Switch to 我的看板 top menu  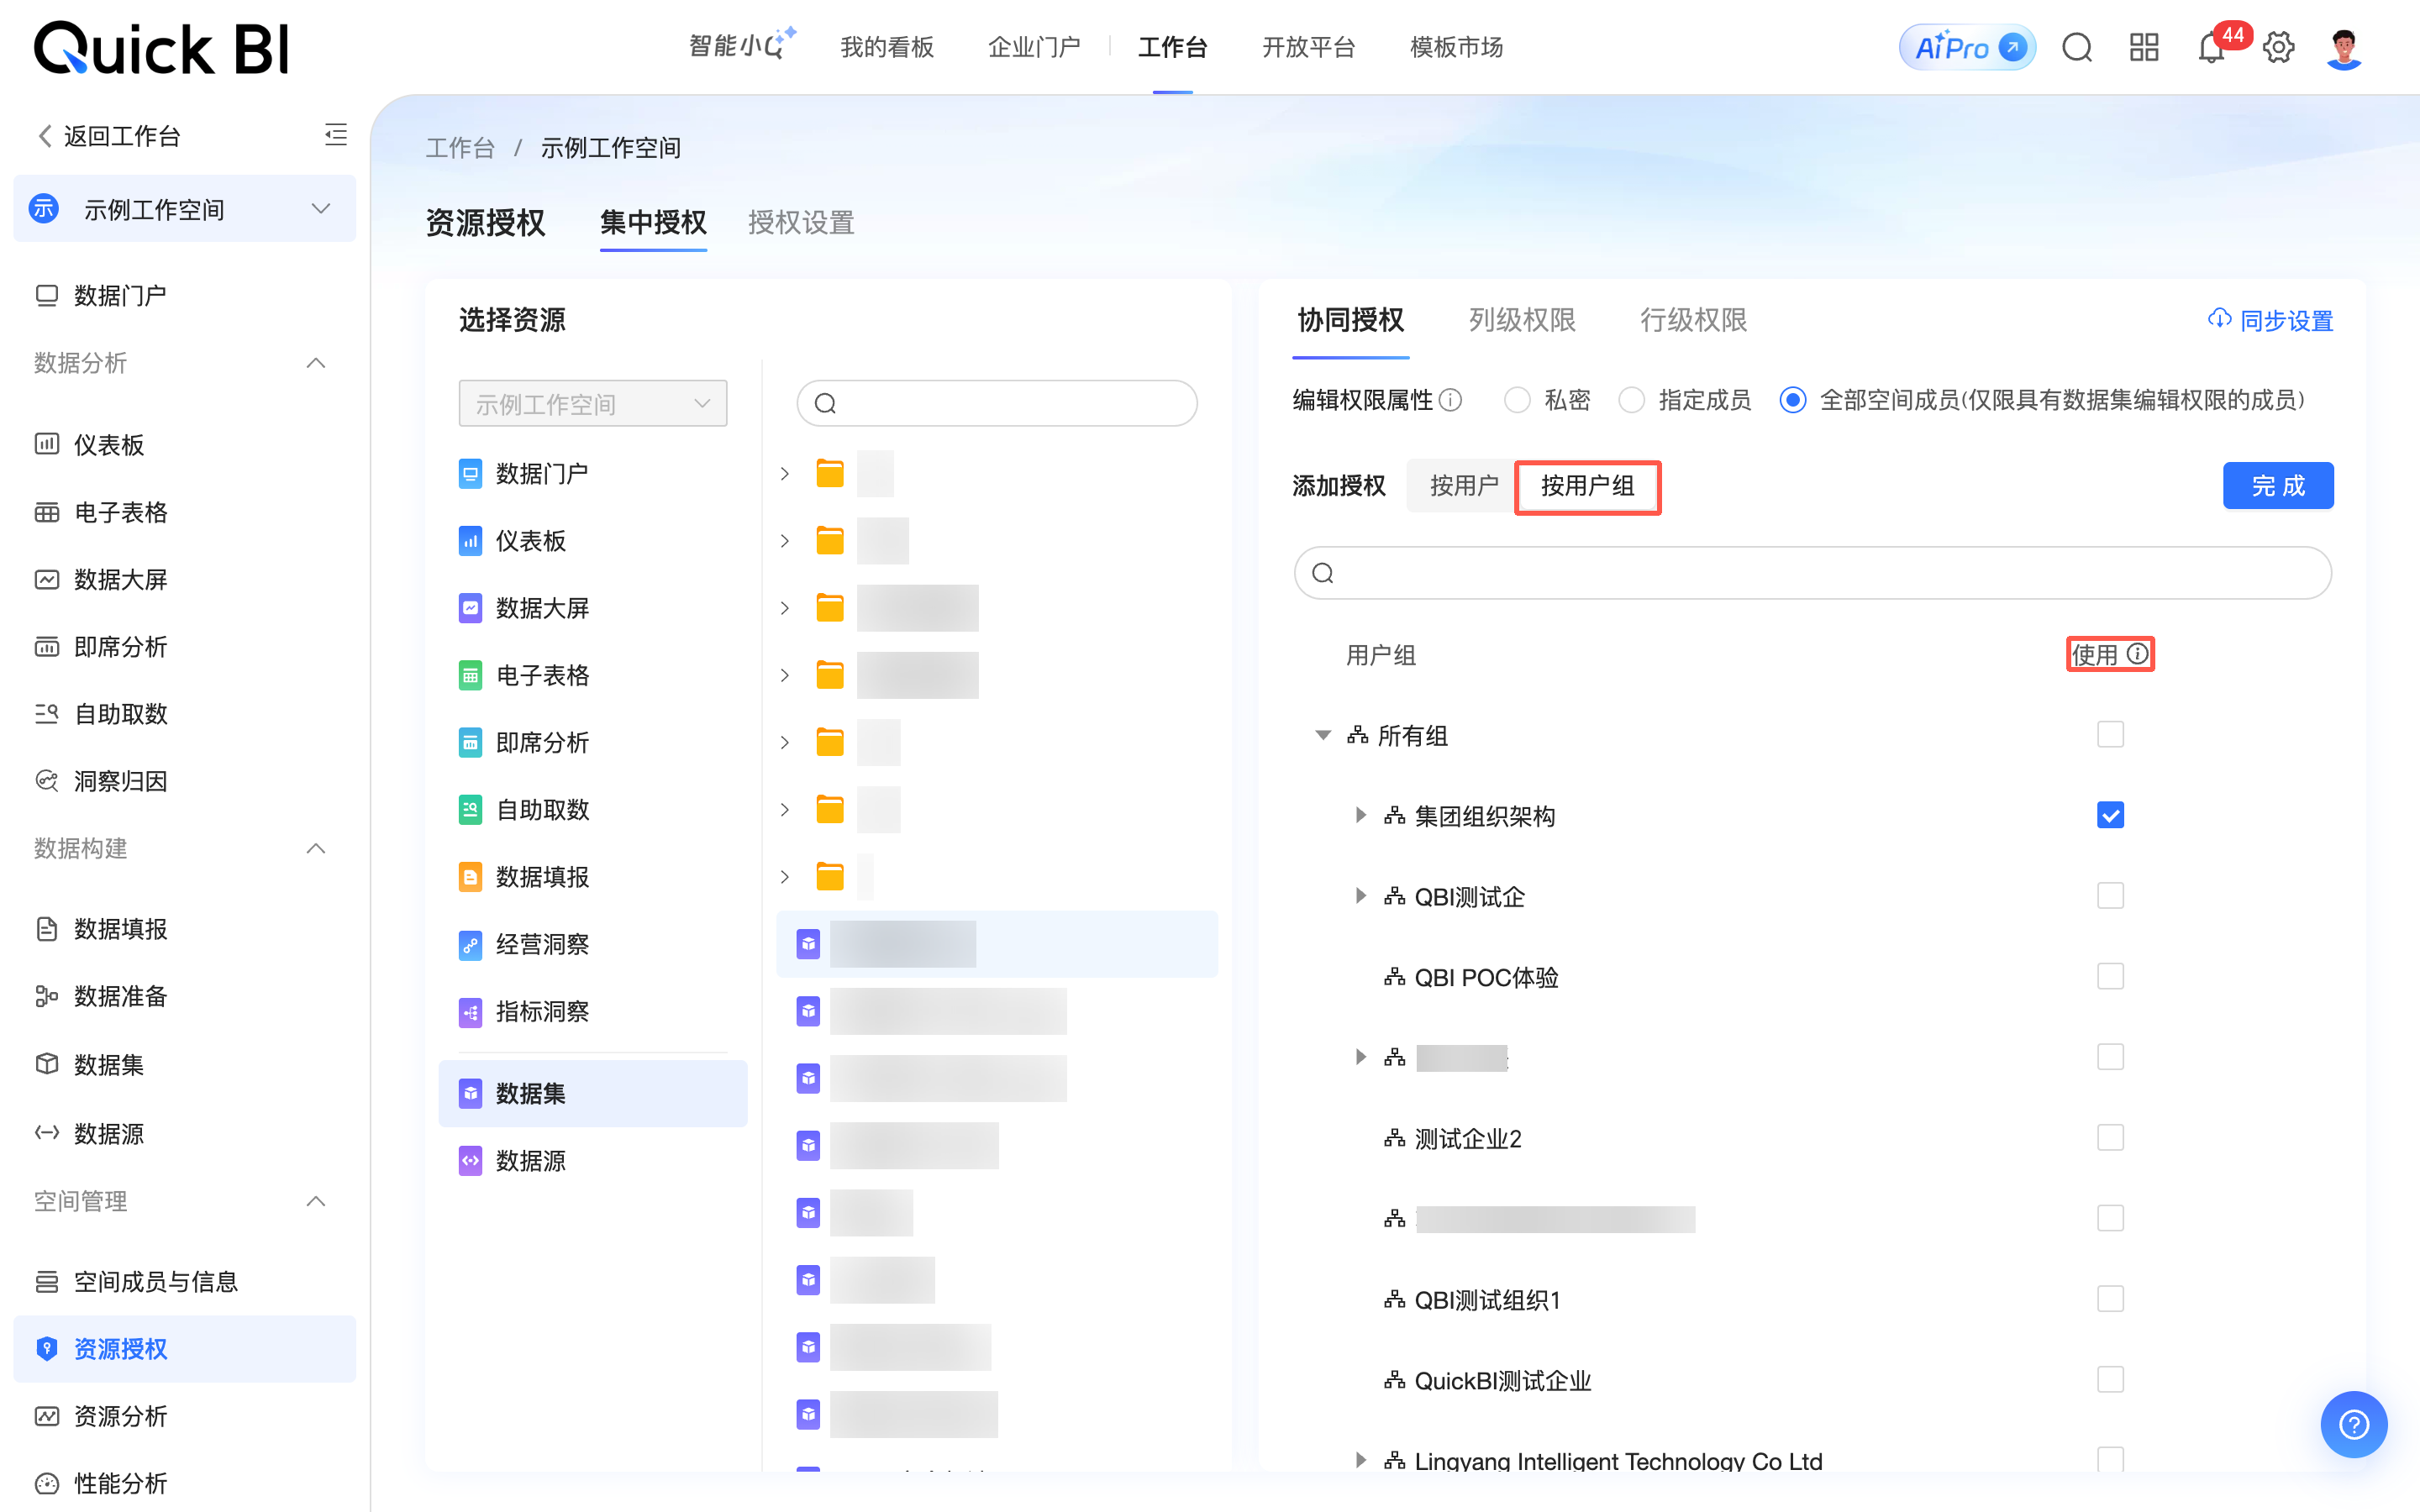click(x=887, y=47)
